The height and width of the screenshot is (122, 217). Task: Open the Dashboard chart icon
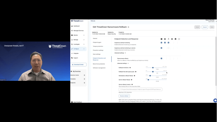pyautogui.click(x=72, y=26)
